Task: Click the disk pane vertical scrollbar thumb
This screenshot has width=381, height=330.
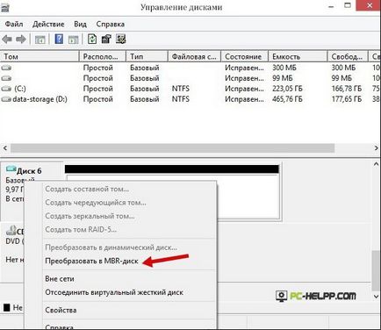Action: (x=377, y=270)
